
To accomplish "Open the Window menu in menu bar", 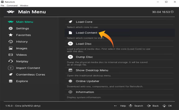I will (x=24, y=5).
